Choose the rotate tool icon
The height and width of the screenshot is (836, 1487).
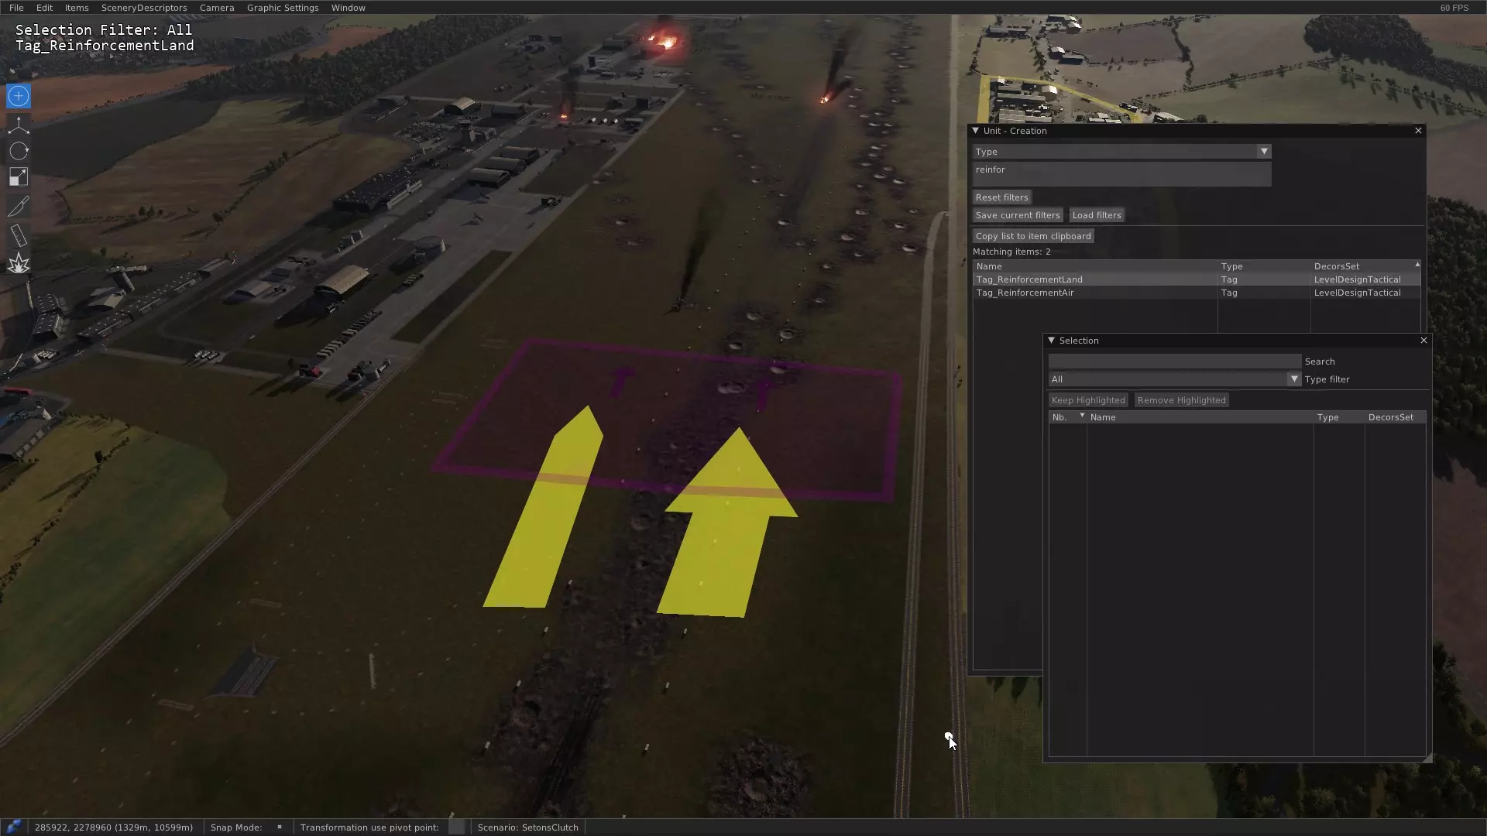[19, 151]
